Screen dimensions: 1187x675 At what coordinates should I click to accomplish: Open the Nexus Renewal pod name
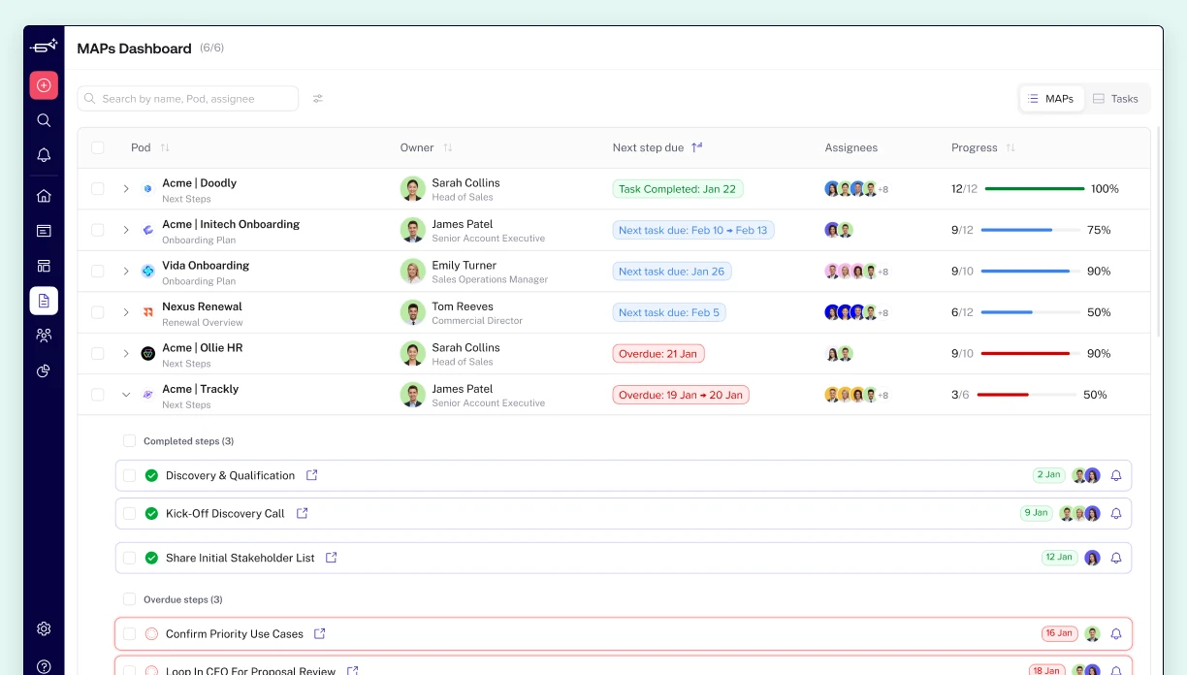pos(202,306)
